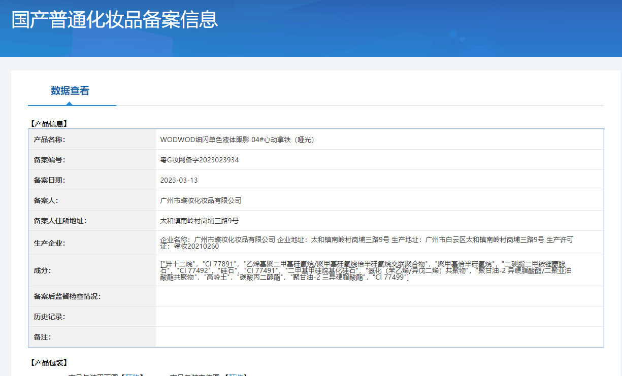This screenshot has height=376, width=622.
Task: Select the 备案日期 row label
Action: coord(49,180)
